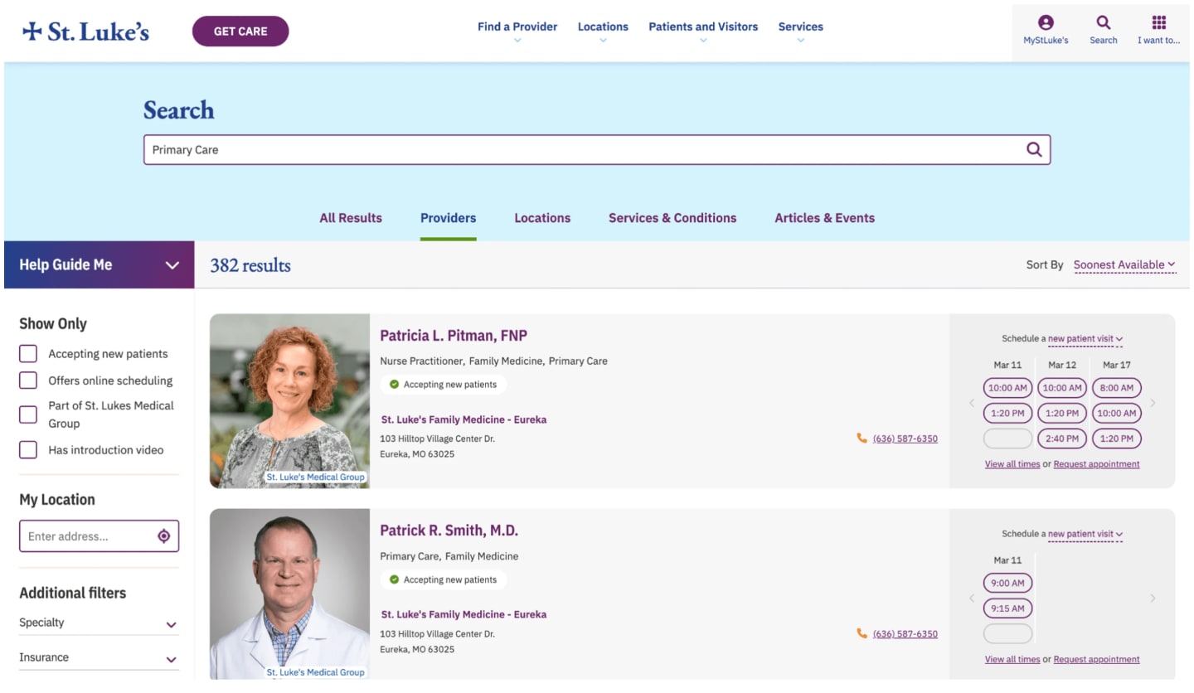
Task: Book Mar 17 1:20 PM with Patricia Pitman
Action: [1117, 439]
